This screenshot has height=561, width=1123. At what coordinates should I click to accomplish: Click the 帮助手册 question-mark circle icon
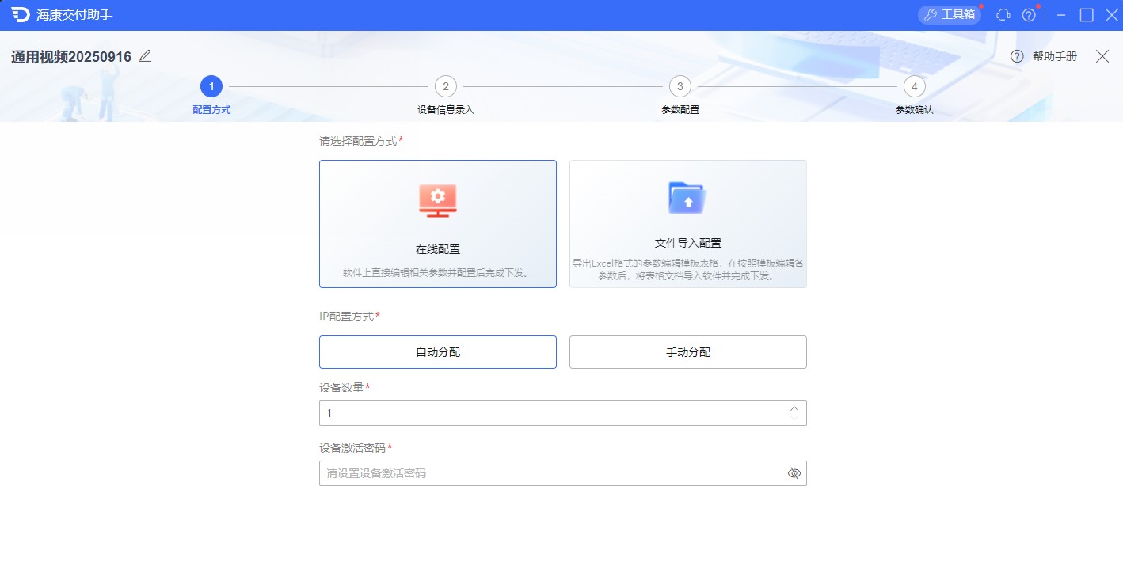click(x=1016, y=56)
